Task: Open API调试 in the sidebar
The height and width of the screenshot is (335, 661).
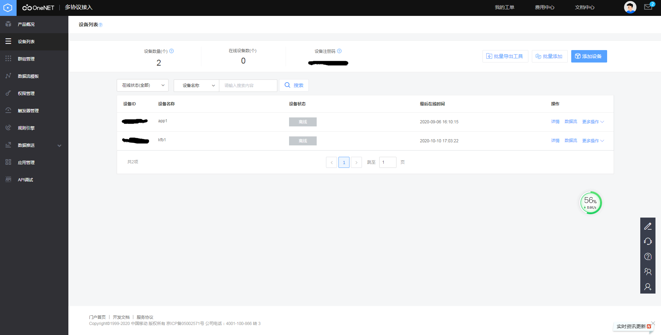Action: (34, 180)
